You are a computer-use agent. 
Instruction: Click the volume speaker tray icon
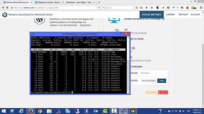[184, 111]
